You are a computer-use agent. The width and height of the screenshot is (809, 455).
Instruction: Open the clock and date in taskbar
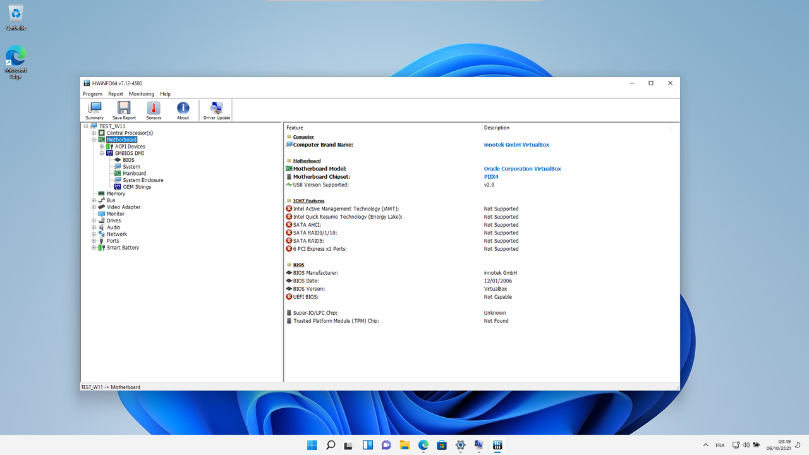pyautogui.click(x=779, y=445)
